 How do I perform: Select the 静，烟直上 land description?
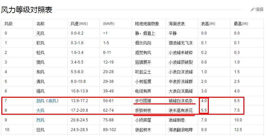coord(145,34)
